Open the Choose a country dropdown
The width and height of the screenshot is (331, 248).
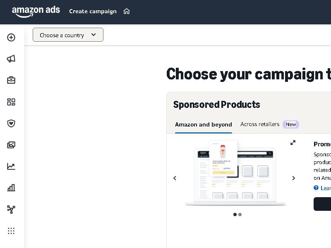pos(68,35)
